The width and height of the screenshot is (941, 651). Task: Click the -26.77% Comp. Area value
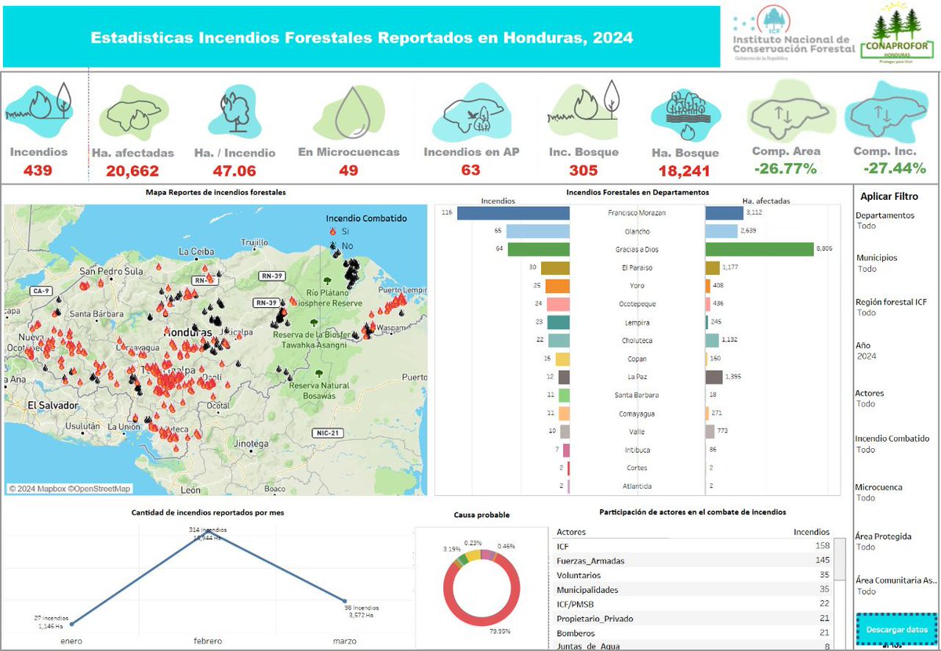pyautogui.click(x=786, y=169)
